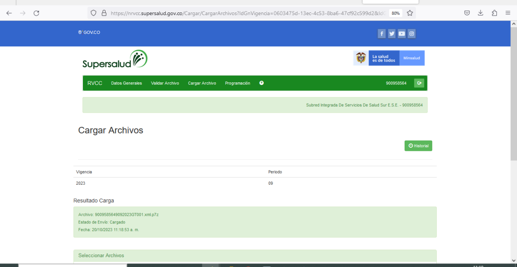Screen dimensions: 517x267
Task: Click the 09 periodo value
Action: tap(271, 183)
